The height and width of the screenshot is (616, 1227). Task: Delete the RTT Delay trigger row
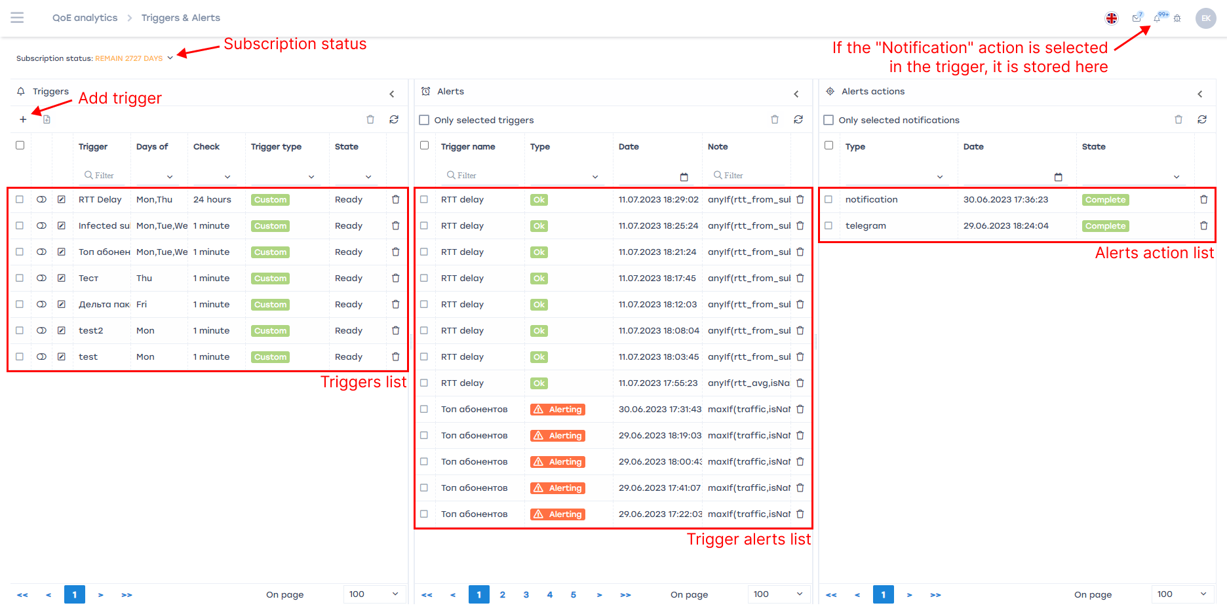(x=395, y=200)
